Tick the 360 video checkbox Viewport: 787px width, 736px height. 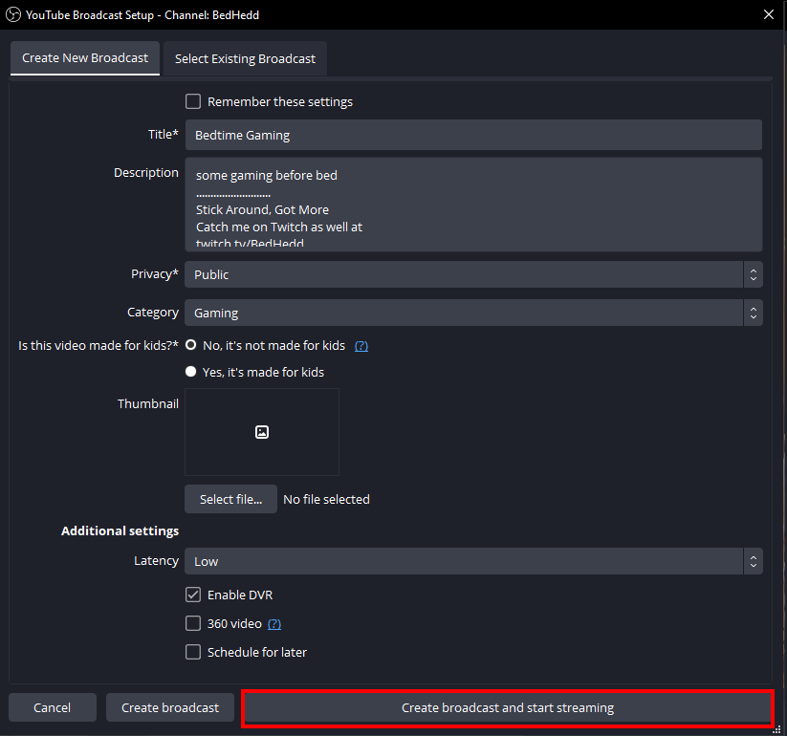coord(193,623)
